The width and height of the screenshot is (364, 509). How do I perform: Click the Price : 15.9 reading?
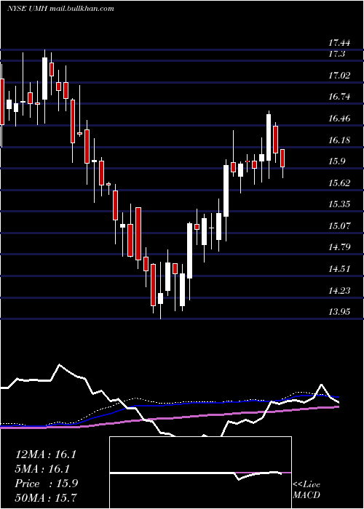pos(47,484)
